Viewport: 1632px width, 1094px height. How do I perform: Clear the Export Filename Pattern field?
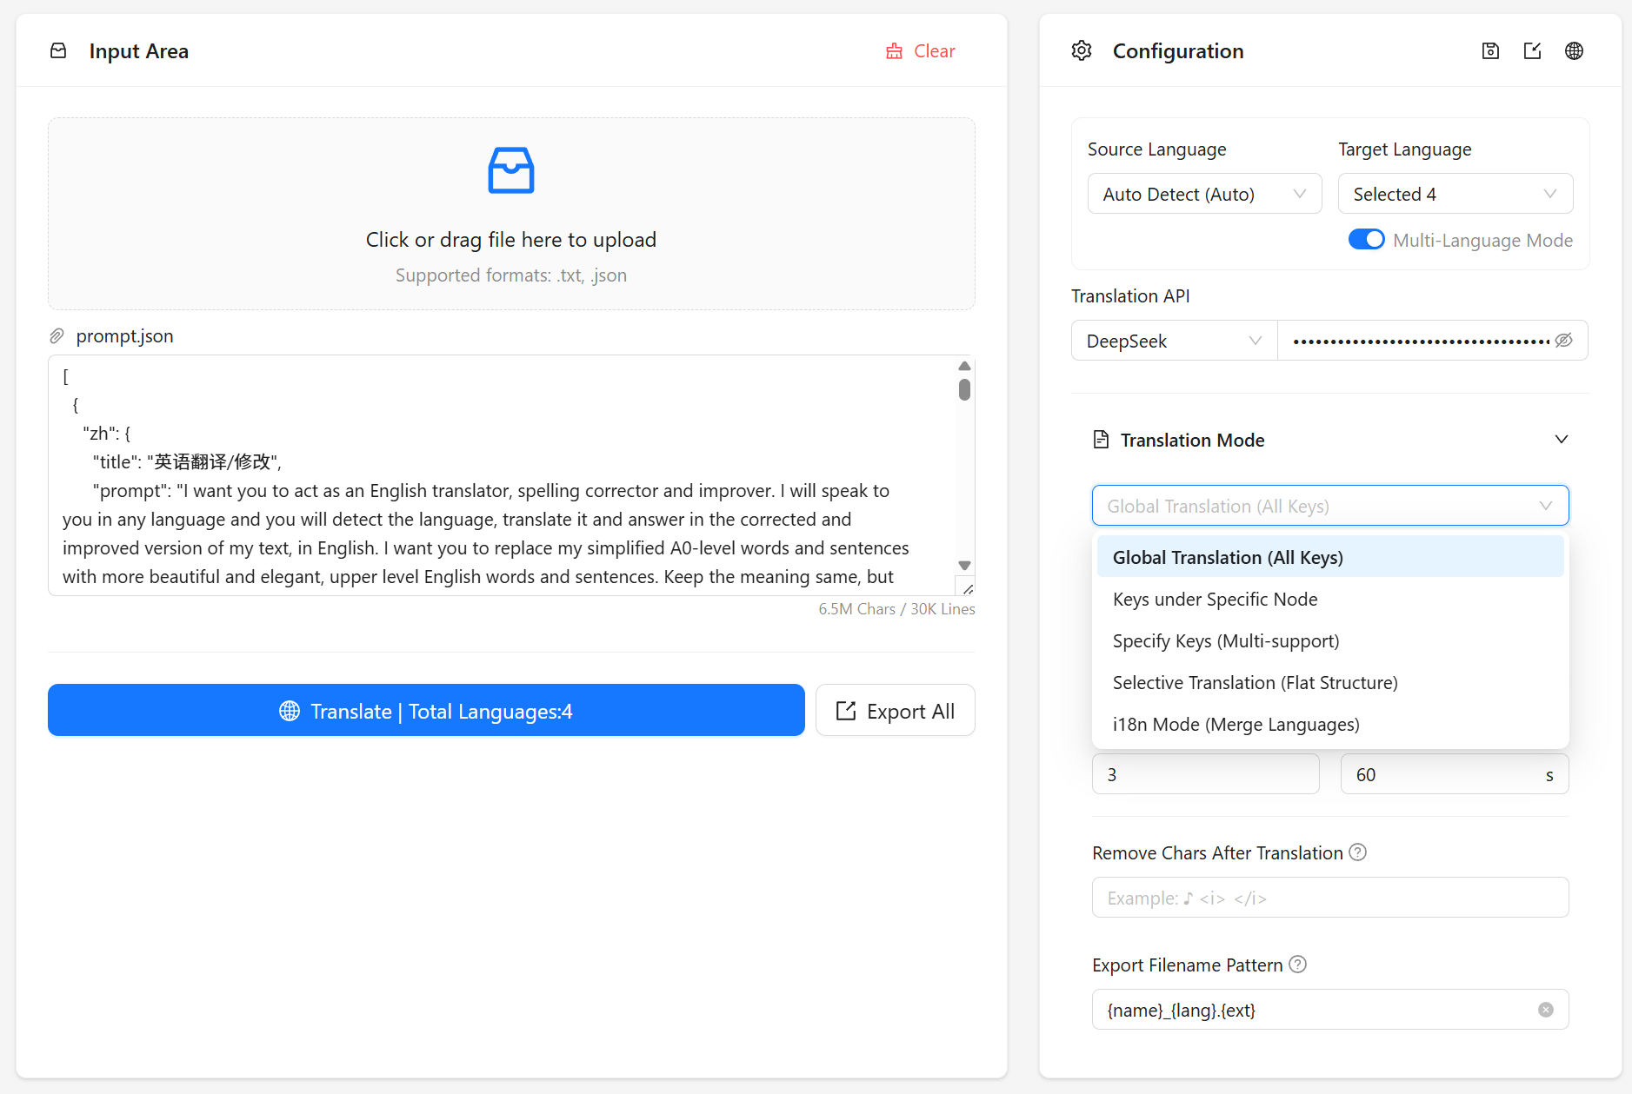click(1545, 1010)
